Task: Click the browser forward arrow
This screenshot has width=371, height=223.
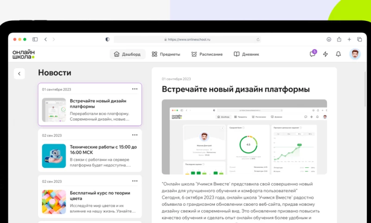Action: [54, 39]
